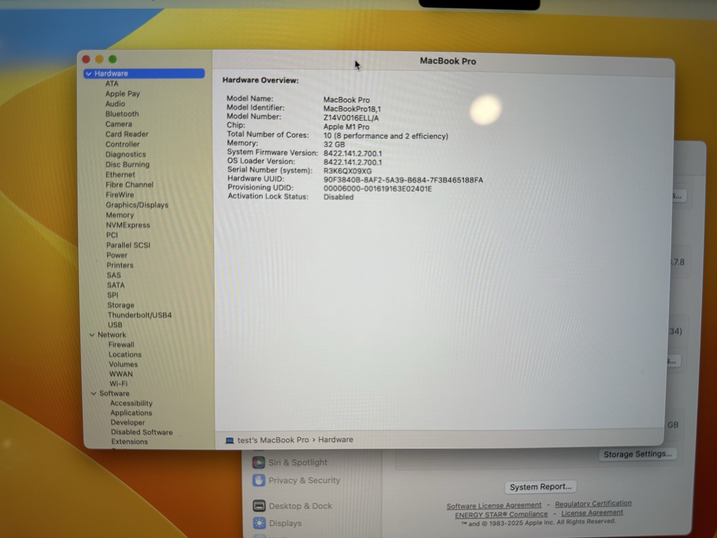Click test's MacBook Pro in path bar
The height and width of the screenshot is (538, 717).
click(x=273, y=440)
